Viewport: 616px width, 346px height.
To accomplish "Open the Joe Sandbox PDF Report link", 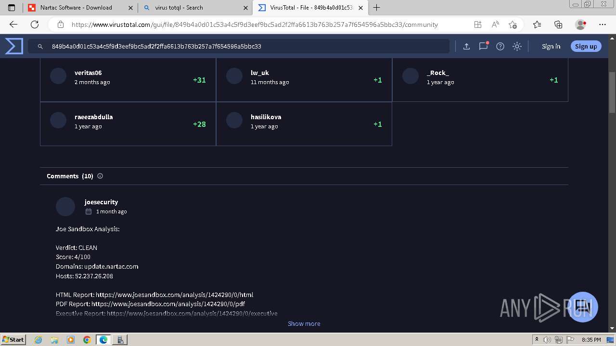I will 168,304.
